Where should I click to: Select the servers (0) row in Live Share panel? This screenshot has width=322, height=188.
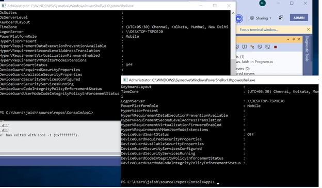[243, 69]
